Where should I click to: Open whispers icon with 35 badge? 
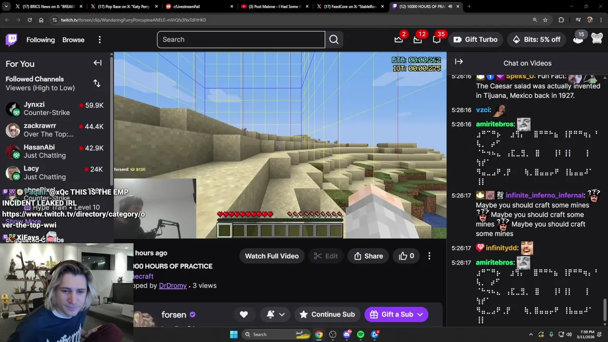(x=437, y=39)
